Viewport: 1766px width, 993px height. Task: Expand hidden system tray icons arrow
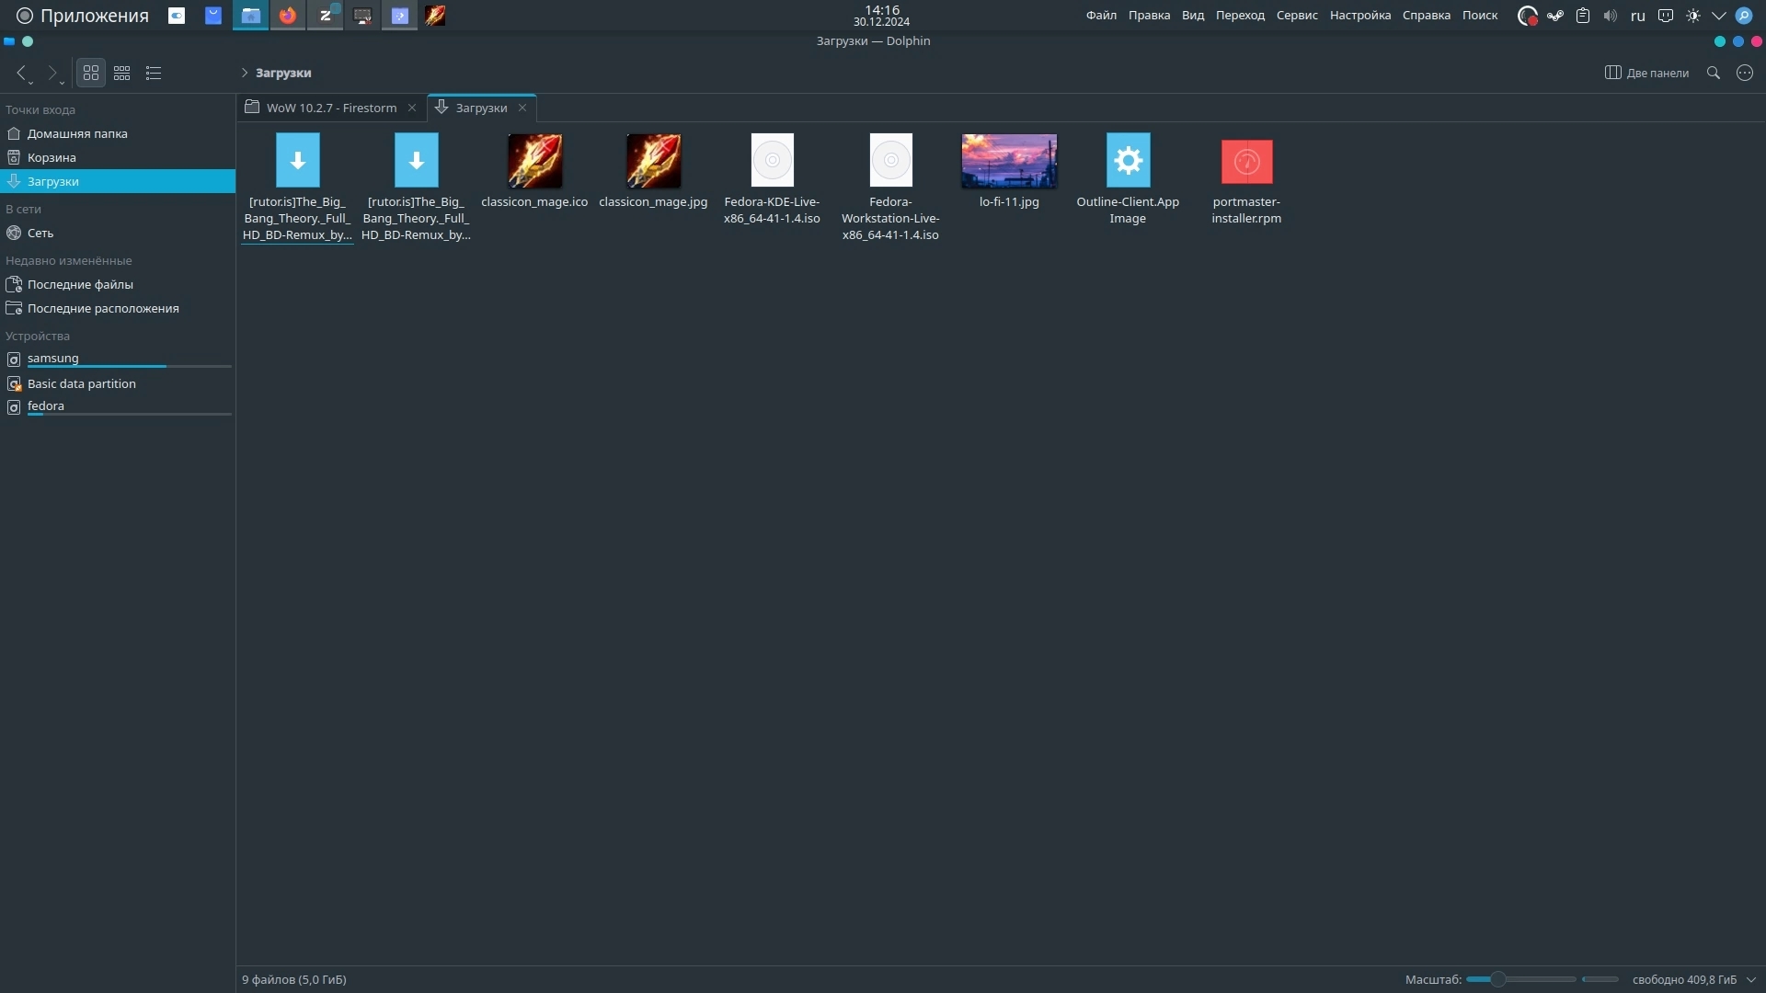pos(1718,16)
